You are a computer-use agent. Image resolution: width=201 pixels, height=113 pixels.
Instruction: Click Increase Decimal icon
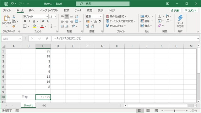[88, 26]
